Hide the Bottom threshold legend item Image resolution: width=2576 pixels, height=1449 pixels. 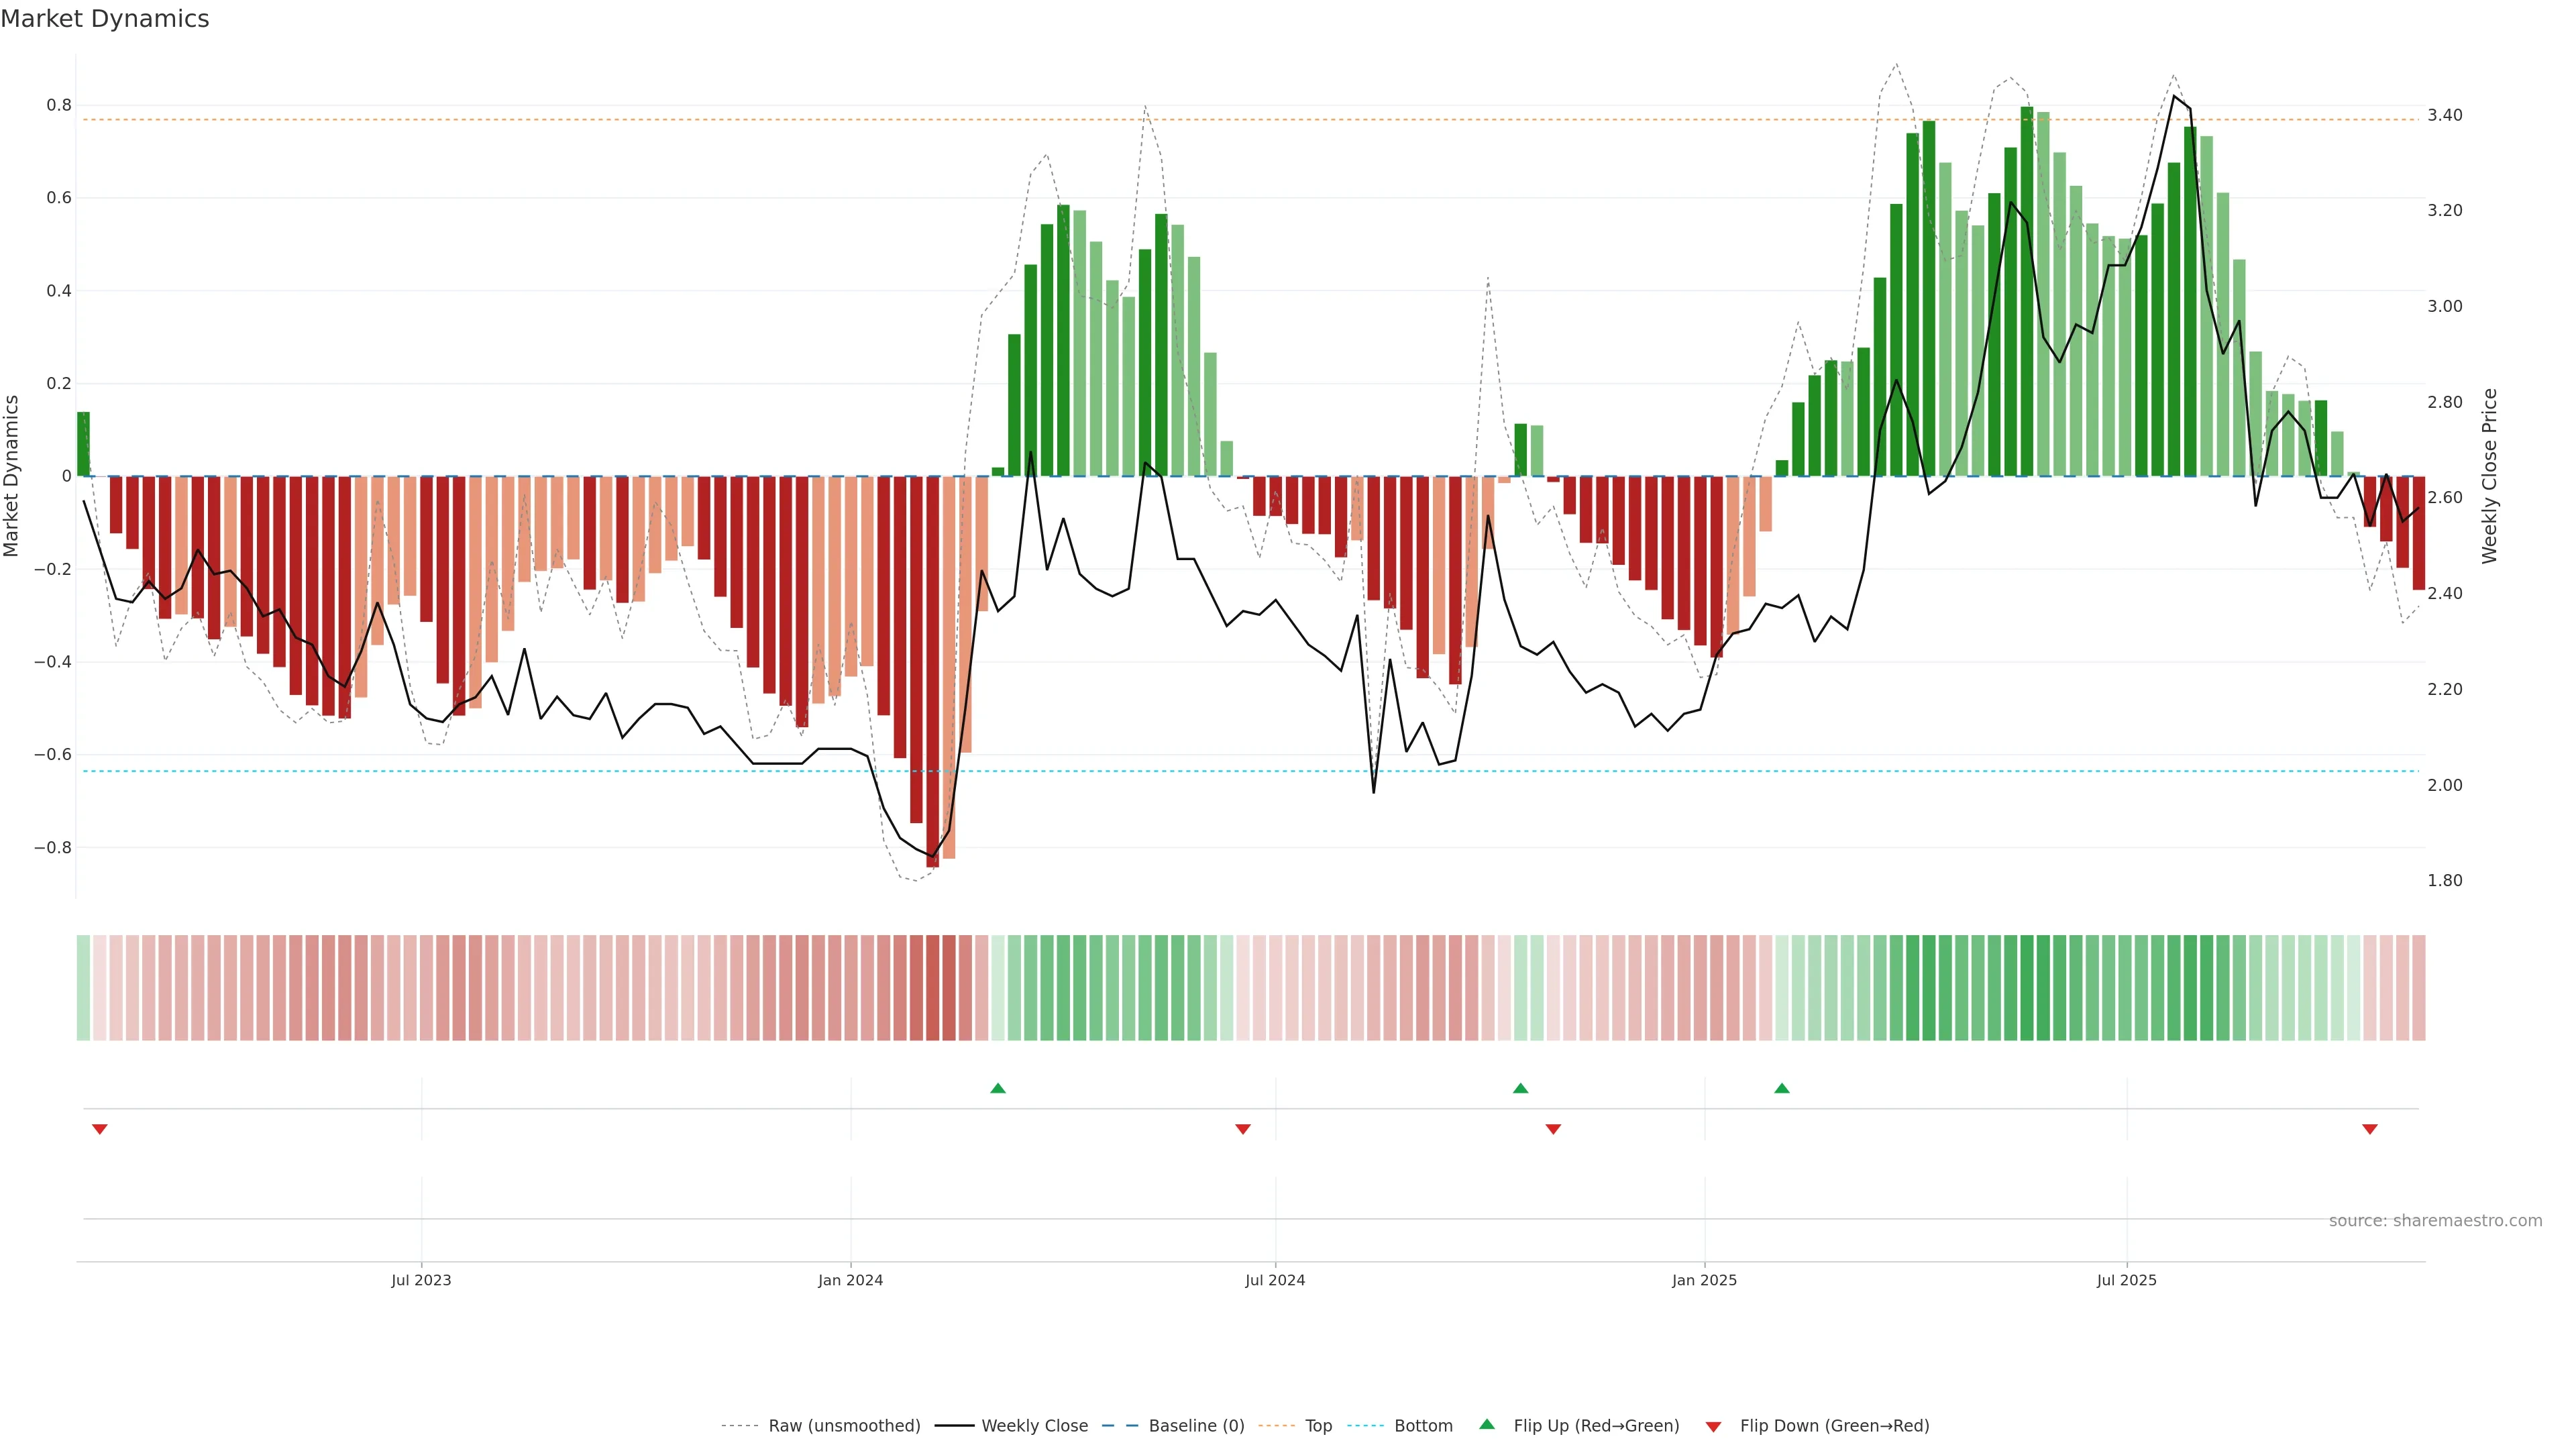coord(1423,1426)
